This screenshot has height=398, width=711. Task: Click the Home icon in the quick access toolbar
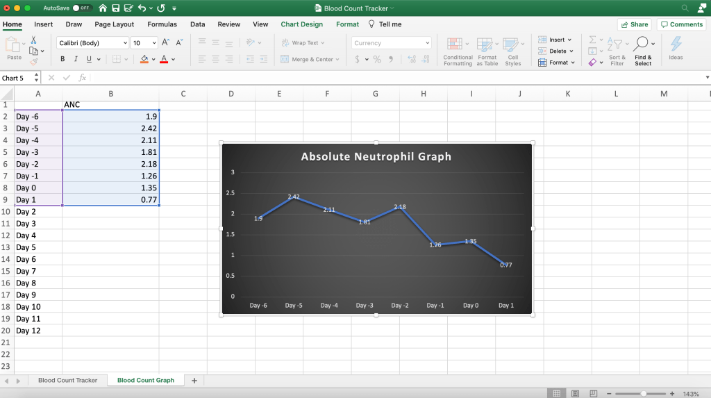coord(103,8)
